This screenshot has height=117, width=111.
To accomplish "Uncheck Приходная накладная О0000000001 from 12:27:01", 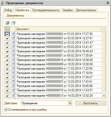I will coord(7,38).
